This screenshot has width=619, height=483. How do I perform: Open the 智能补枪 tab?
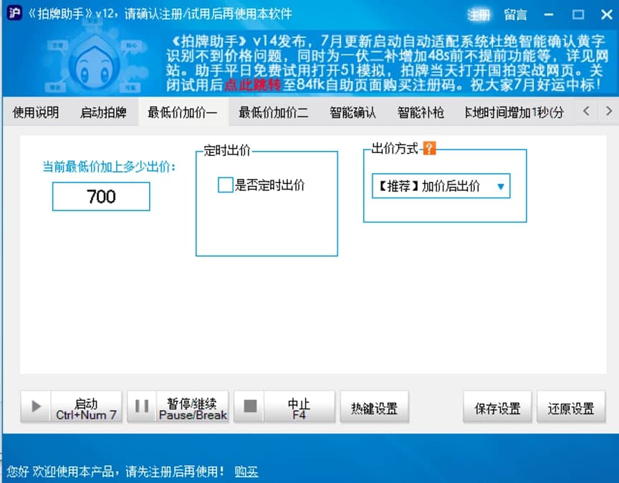coord(420,112)
